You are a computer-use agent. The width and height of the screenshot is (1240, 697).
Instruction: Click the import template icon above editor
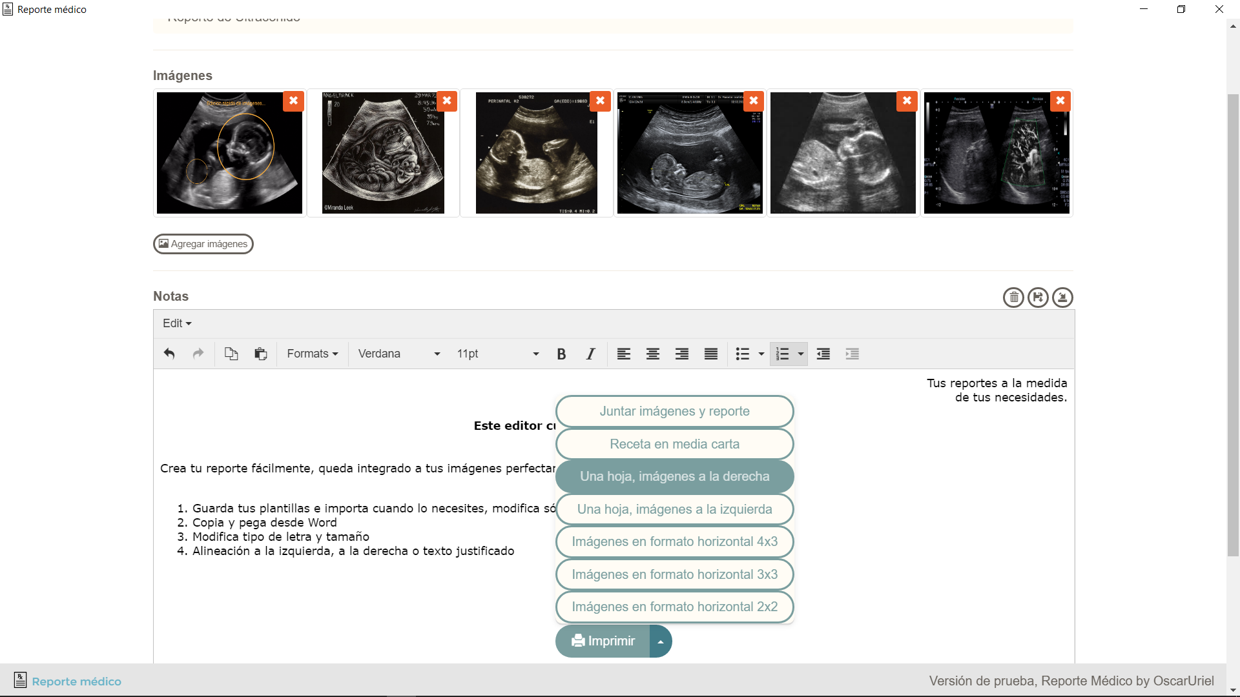(x=1062, y=298)
